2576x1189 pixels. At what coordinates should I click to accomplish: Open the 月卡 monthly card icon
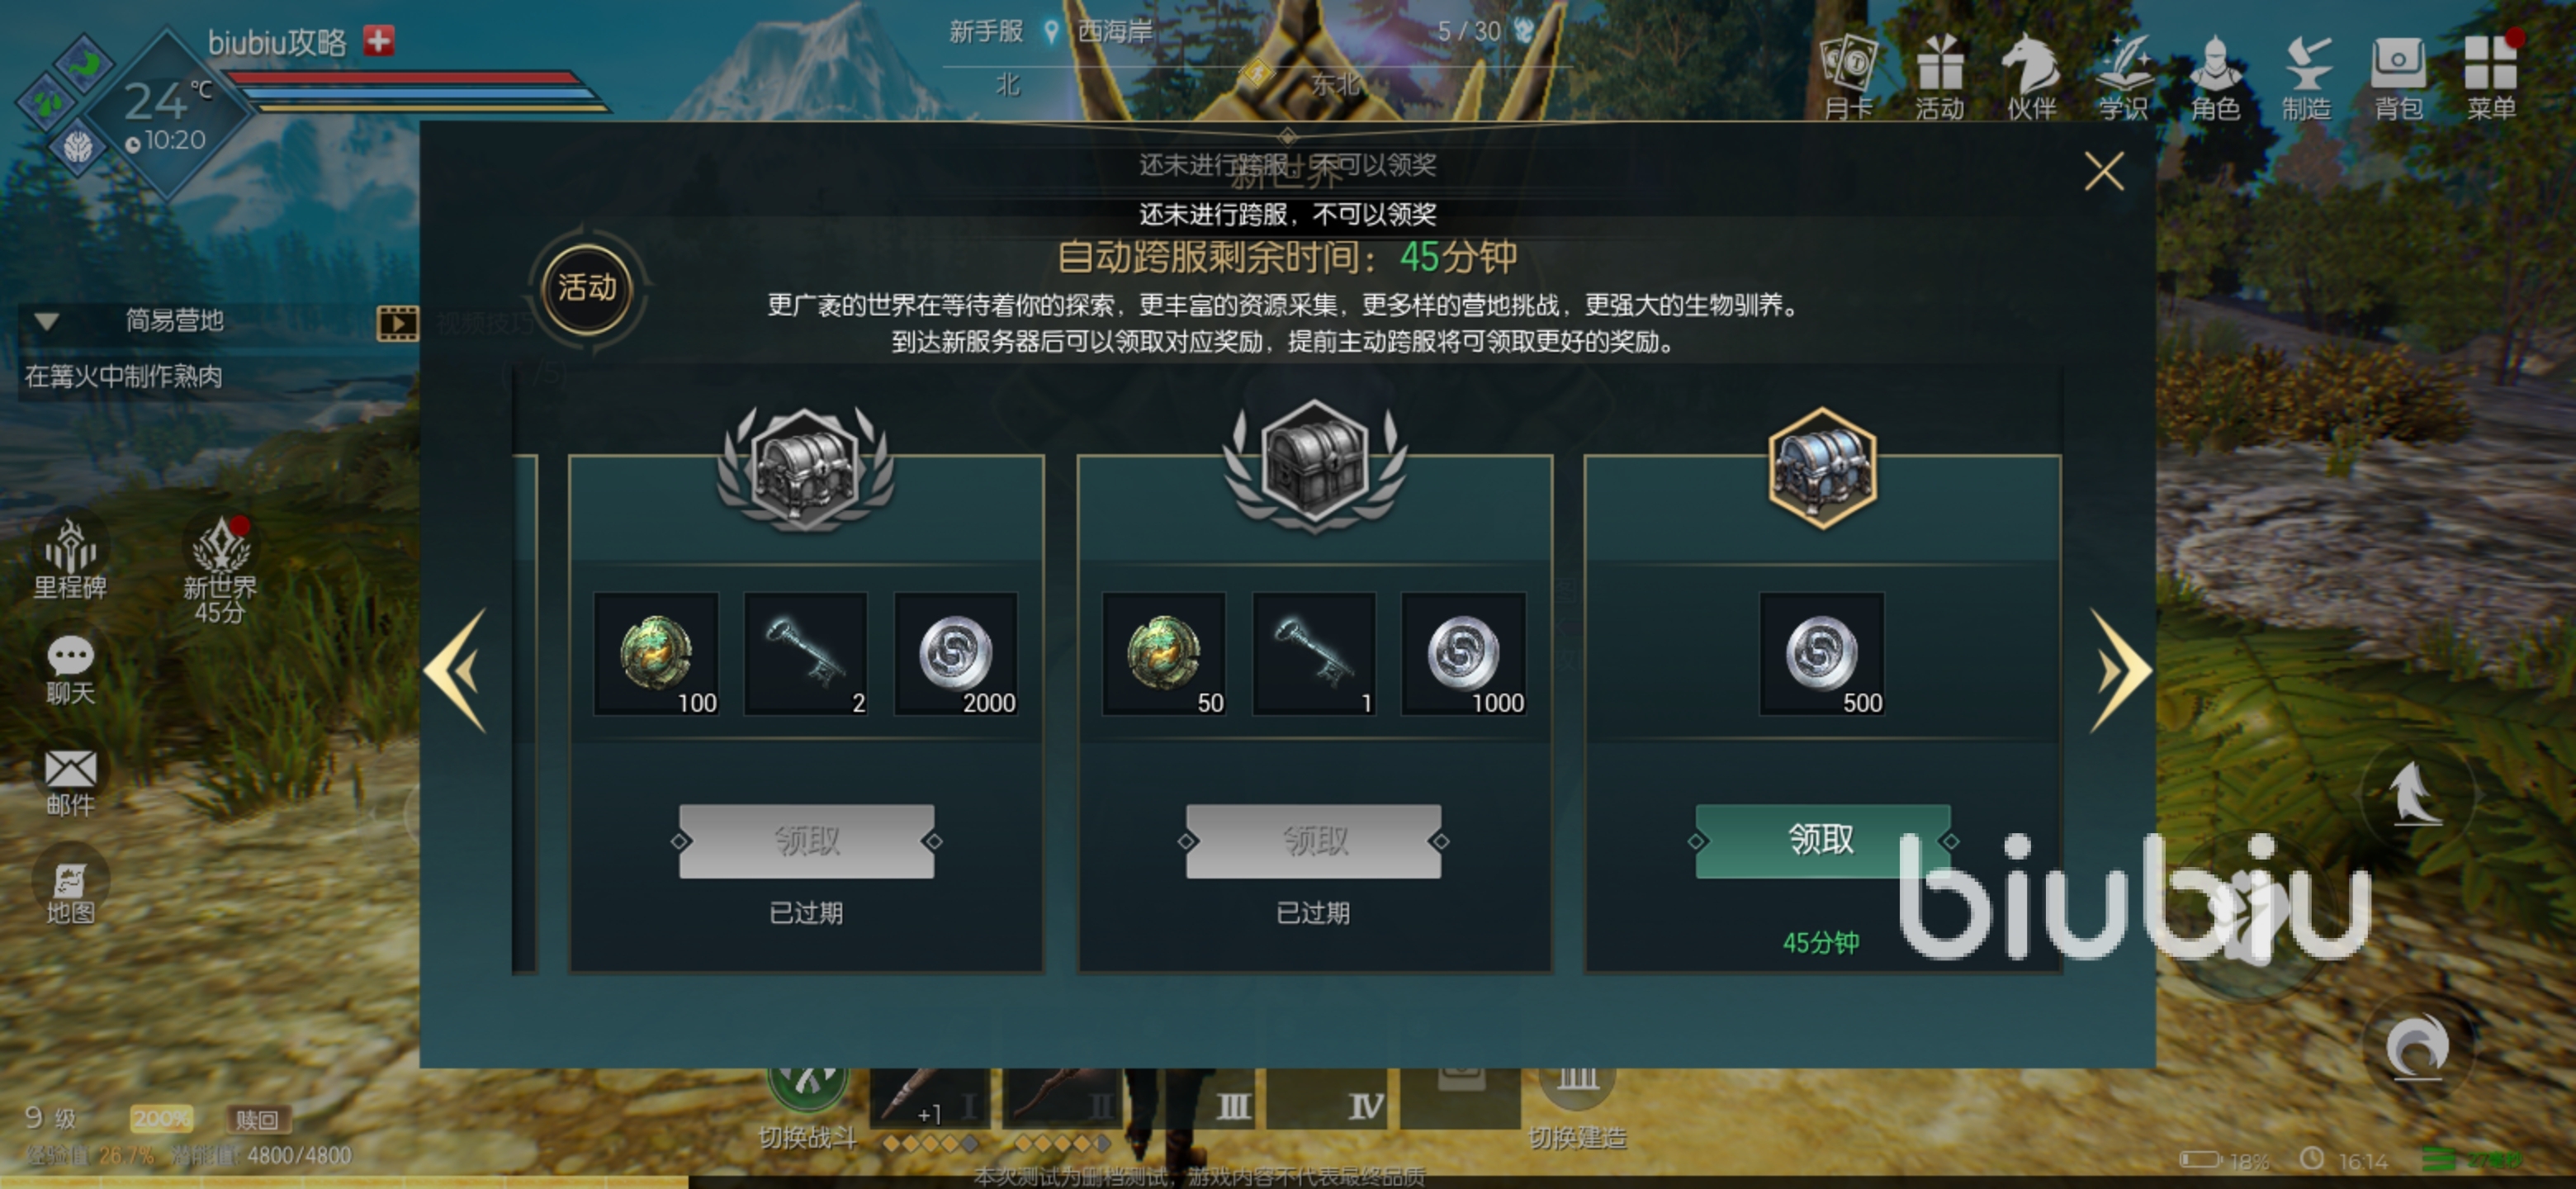pyautogui.click(x=1848, y=77)
